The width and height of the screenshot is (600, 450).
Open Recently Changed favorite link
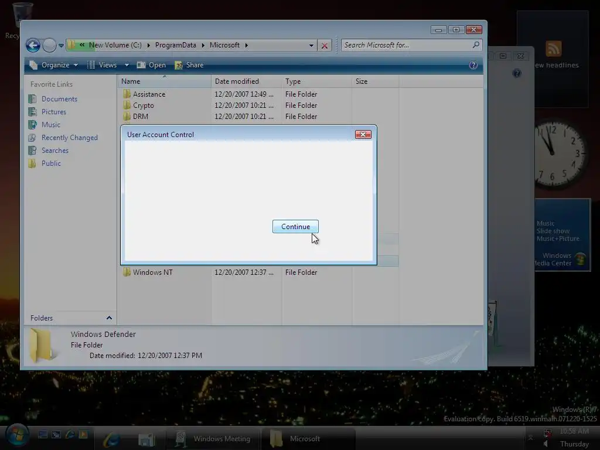(70, 137)
